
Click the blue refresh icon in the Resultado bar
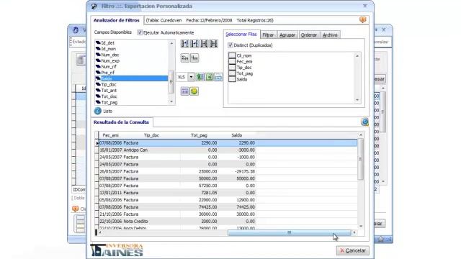click(364, 122)
